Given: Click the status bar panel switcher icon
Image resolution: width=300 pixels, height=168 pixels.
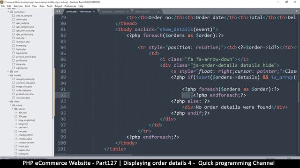Looking at the screenshot, I should point(4,158).
